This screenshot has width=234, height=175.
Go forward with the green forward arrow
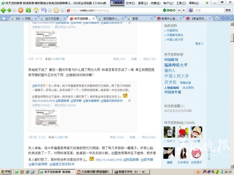(9, 10)
